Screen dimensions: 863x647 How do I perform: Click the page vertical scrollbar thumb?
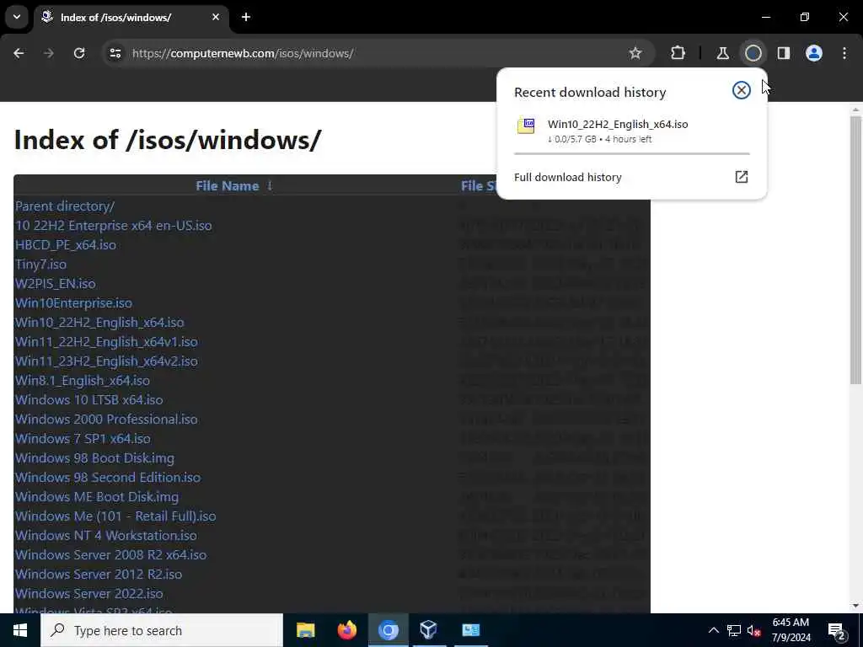855,250
